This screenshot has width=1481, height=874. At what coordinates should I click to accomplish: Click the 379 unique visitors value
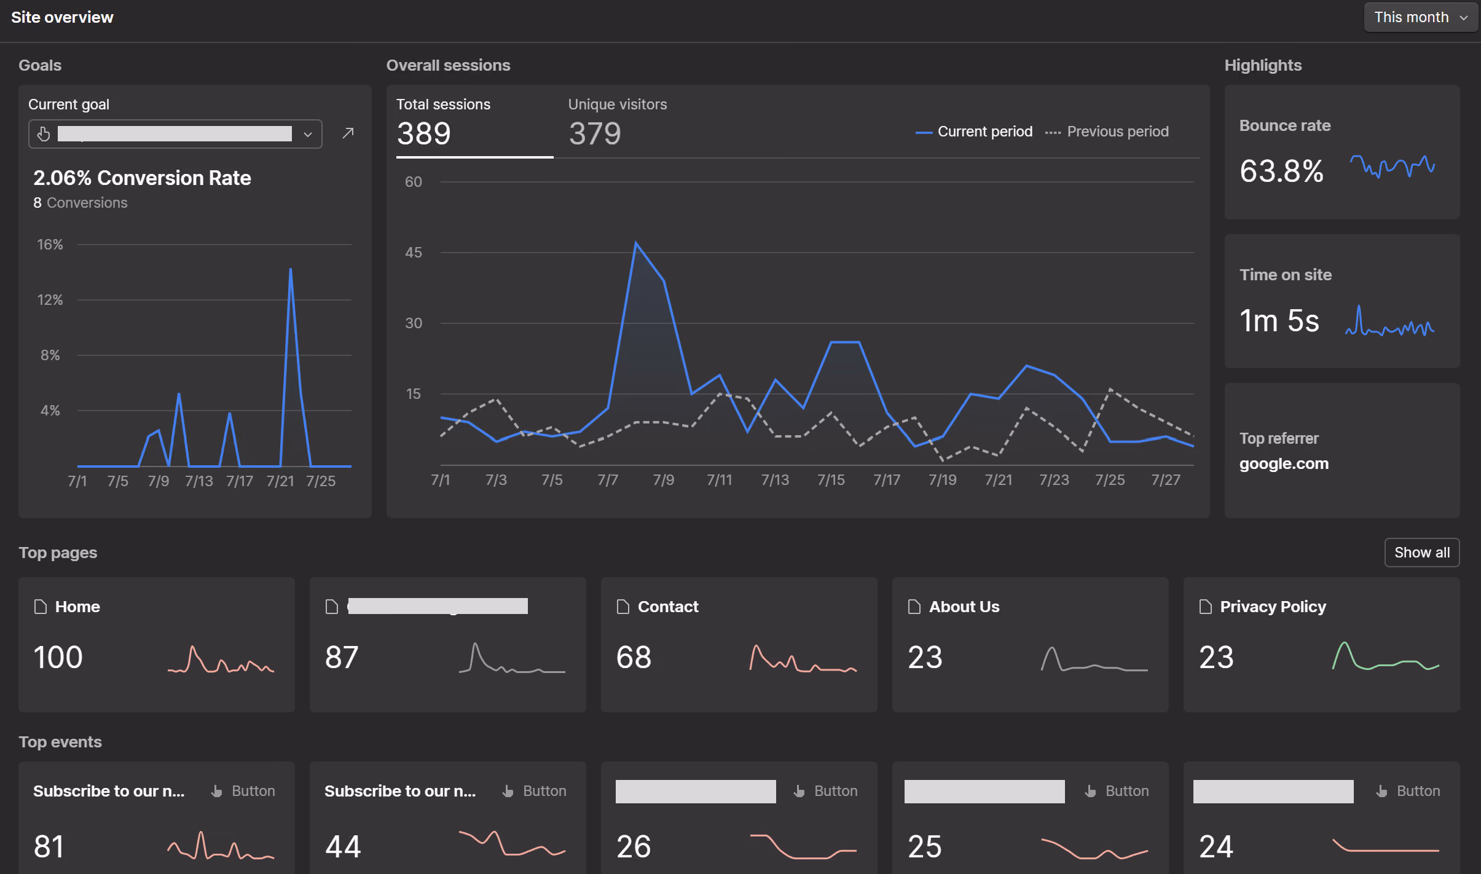pos(595,133)
